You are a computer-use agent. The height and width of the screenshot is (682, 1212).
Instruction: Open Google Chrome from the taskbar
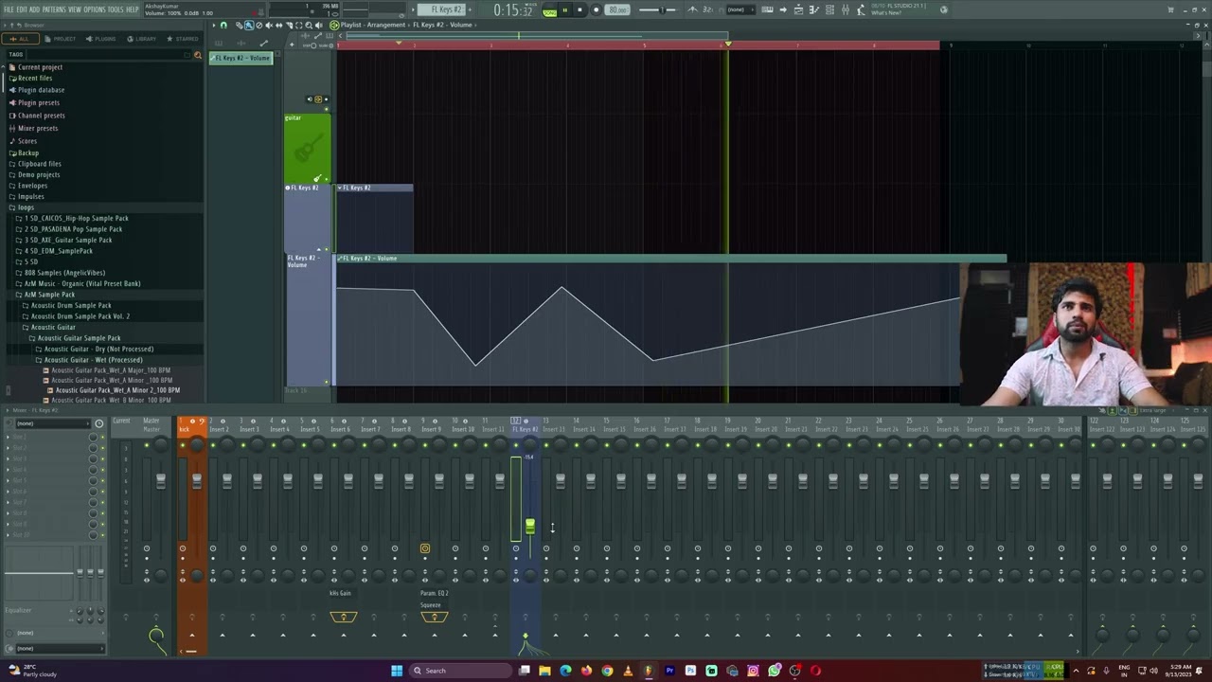[x=607, y=671]
